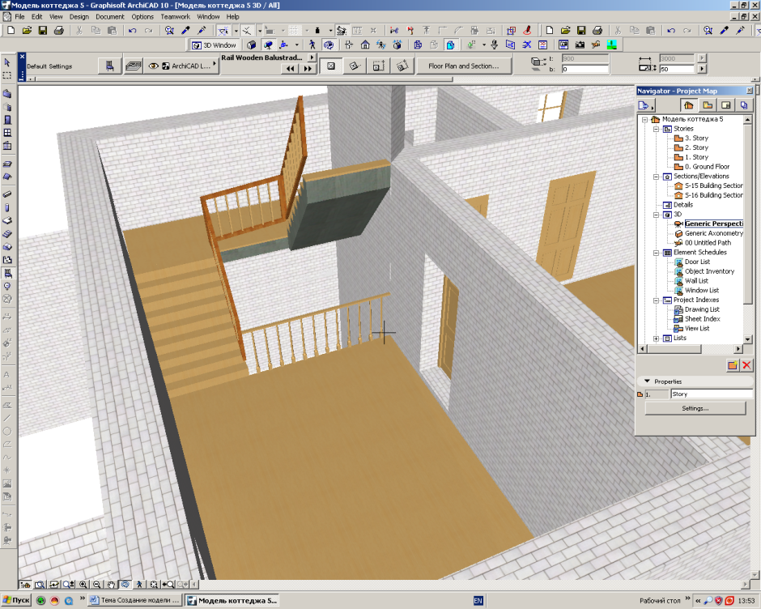Switch to Тема Создание модели taskbar window

coord(135,600)
